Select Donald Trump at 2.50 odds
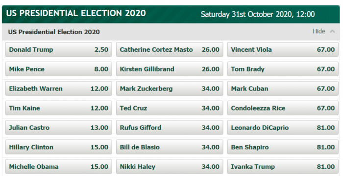343x176 pixels. tap(59, 49)
